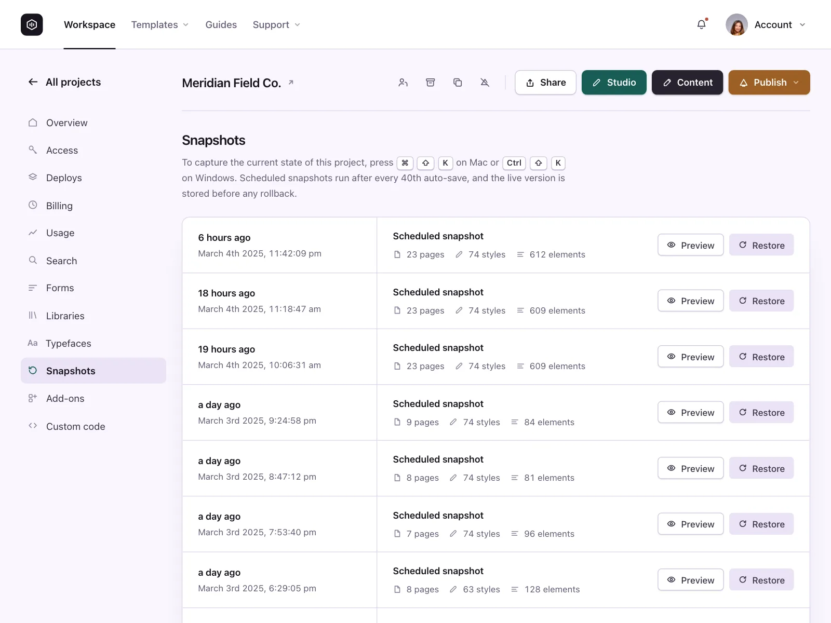Open the Billing section
Viewport: 831px width, 623px height.
click(x=93, y=206)
